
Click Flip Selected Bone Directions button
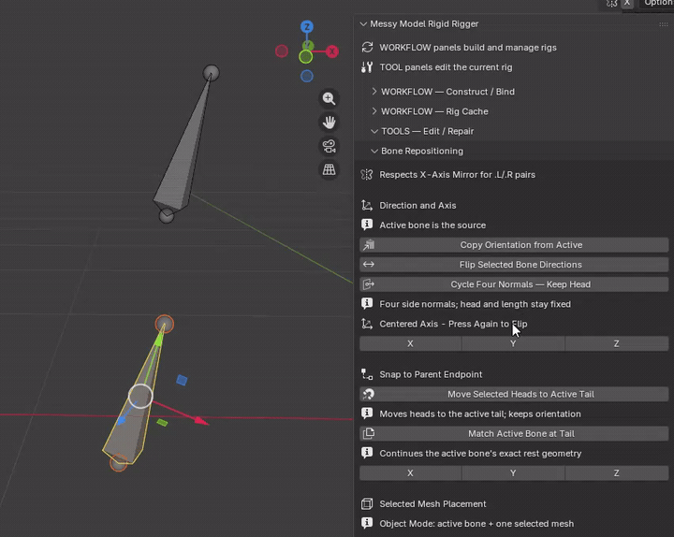[514, 265]
